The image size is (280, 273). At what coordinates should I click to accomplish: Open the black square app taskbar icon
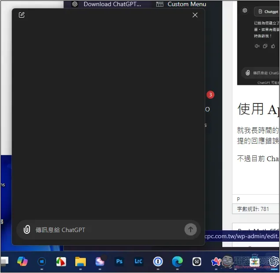[197, 262]
